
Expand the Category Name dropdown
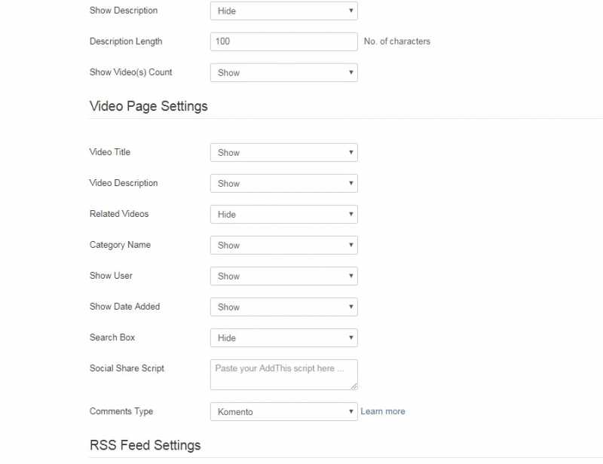(x=283, y=246)
